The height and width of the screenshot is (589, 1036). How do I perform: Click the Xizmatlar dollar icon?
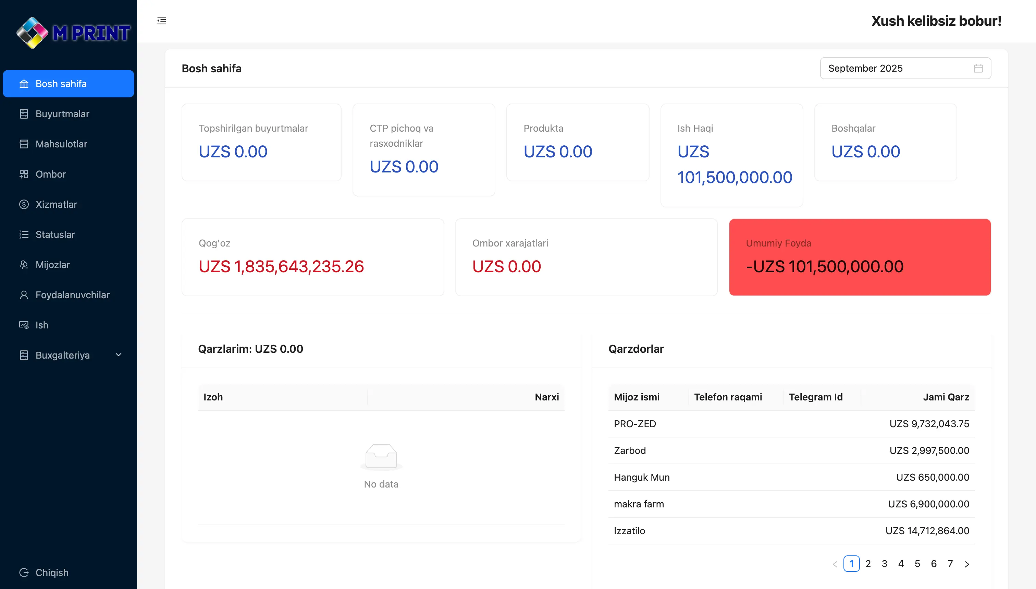[x=24, y=204]
